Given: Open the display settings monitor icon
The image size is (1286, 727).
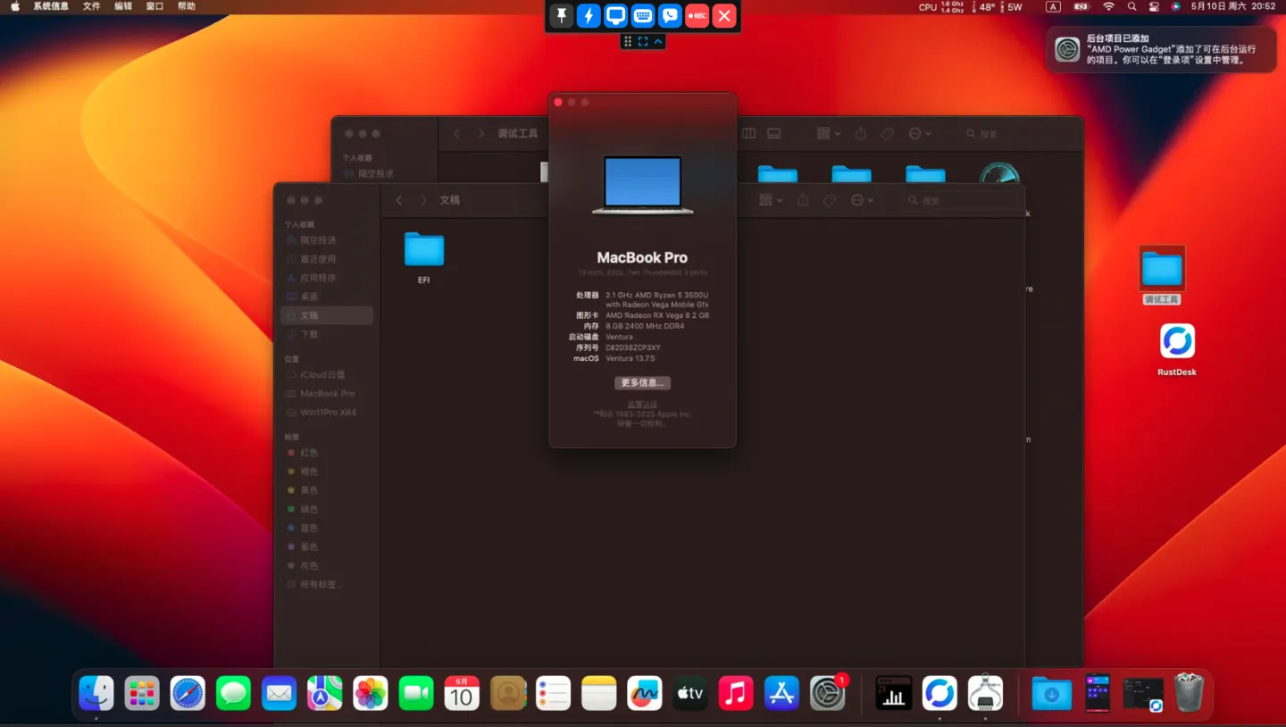Looking at the screenshot, I should 615,16.
